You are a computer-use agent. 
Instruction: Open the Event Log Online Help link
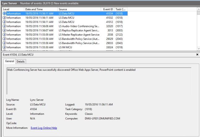(44, 128)
